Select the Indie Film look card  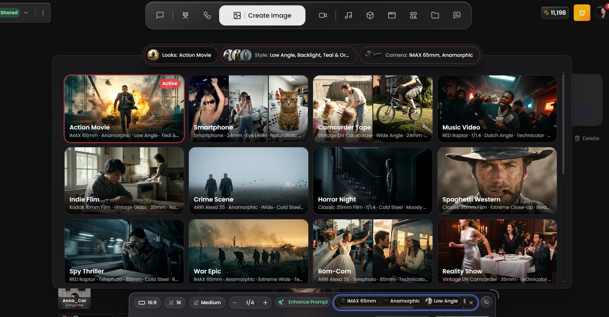point(124,181)
